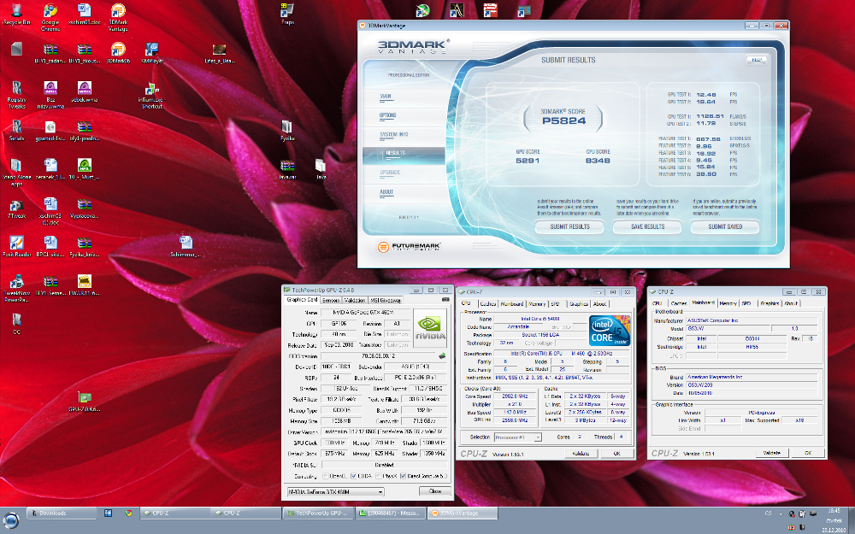Show hidden system tray icons
The image size is (855, 534).
[779, 513]
